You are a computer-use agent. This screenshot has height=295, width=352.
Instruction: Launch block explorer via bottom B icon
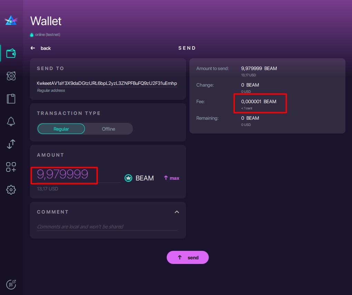pos(11,284)
